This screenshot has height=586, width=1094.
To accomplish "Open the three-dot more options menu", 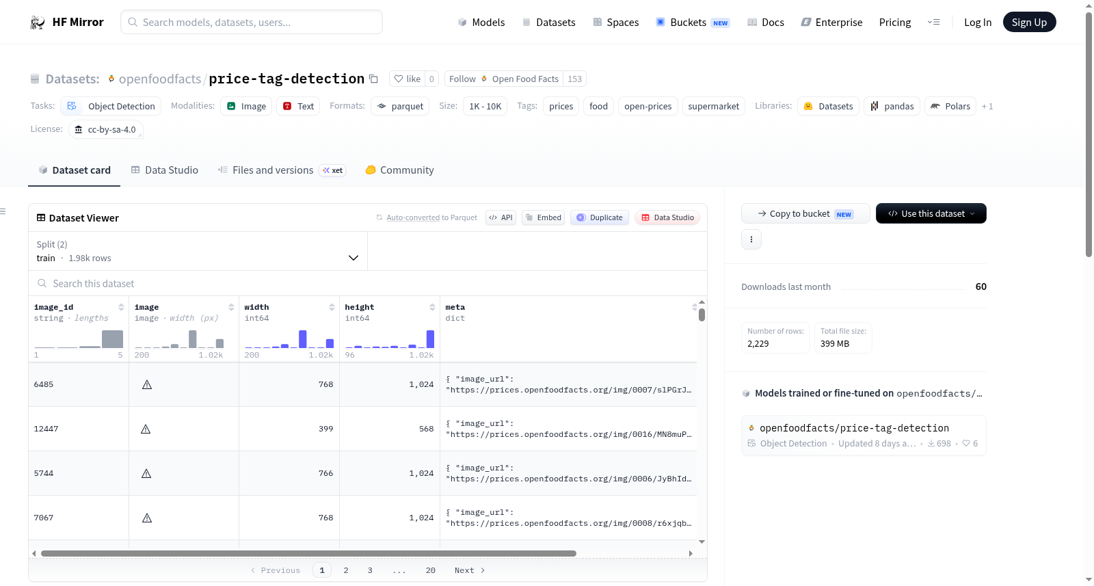I will click(751, 239).
